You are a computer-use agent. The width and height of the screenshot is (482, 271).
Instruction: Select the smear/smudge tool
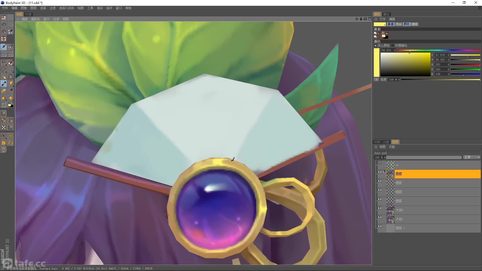click(11, 84)
